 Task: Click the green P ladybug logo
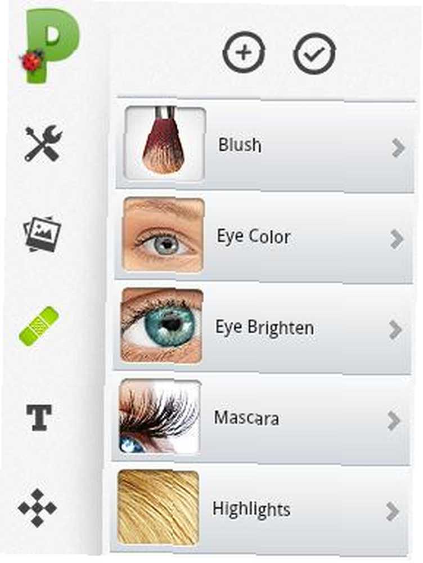(x=49, y=46)
